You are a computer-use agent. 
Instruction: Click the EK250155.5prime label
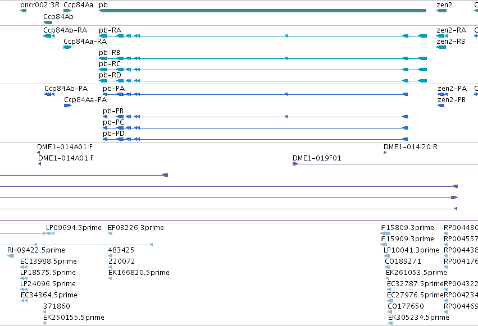74,318
